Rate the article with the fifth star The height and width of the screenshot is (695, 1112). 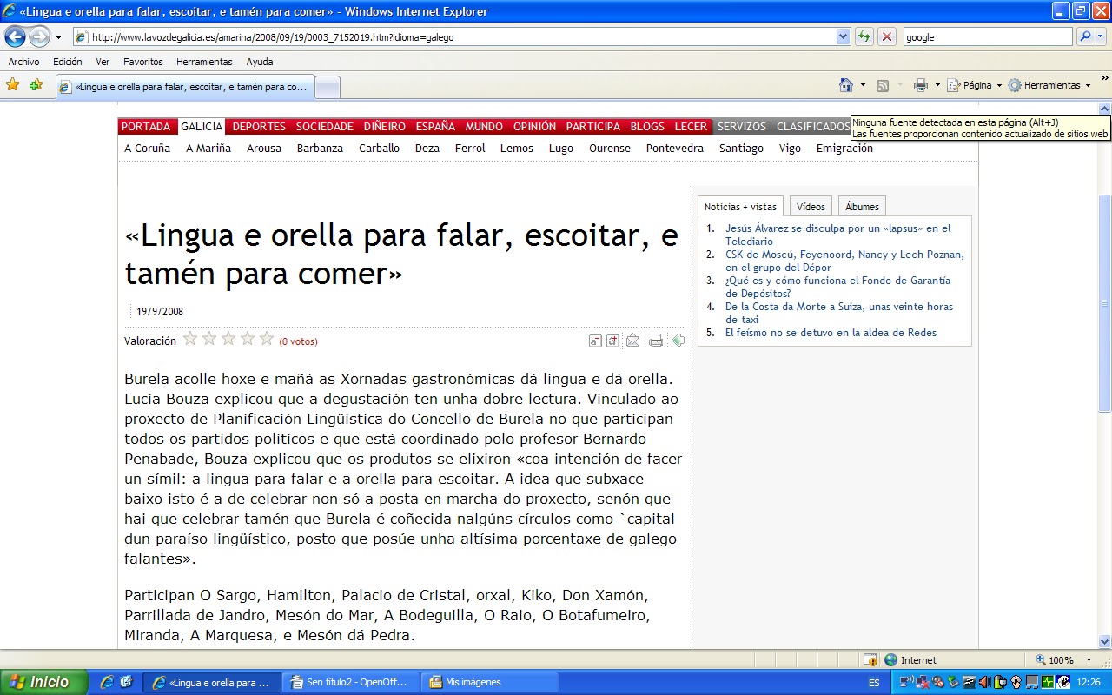coord(267,339)
